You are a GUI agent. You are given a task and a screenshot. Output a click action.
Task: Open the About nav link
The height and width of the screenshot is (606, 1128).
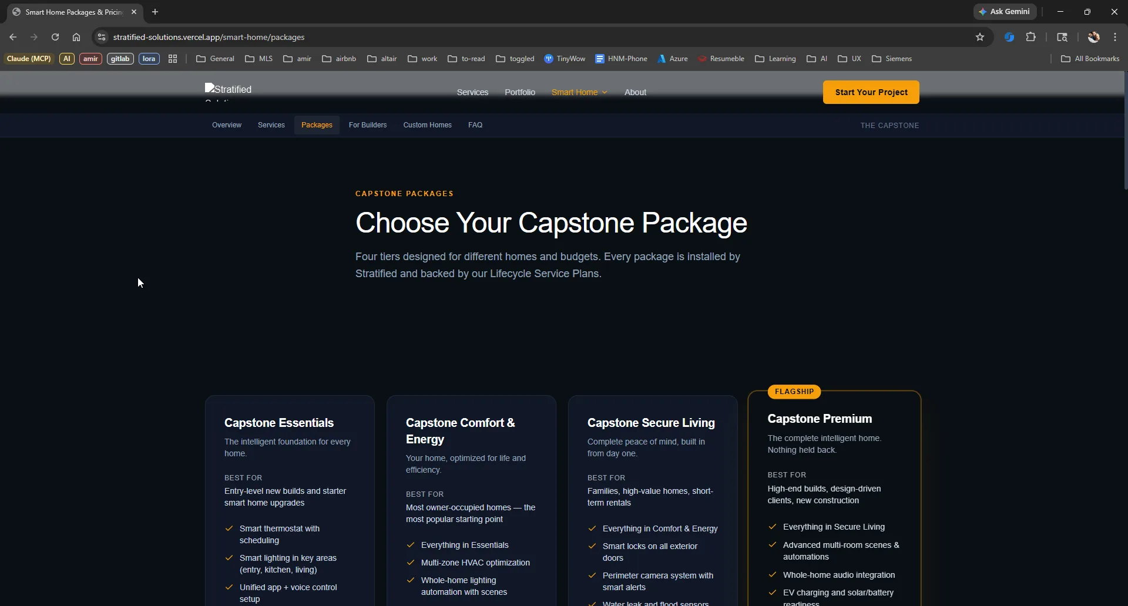(x=635, y=92)
